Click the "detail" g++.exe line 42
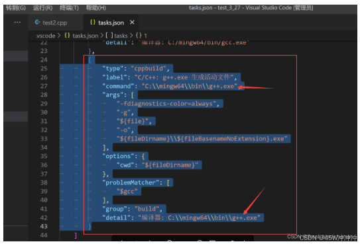Viewport: 360px width, 246px height. 182,218
